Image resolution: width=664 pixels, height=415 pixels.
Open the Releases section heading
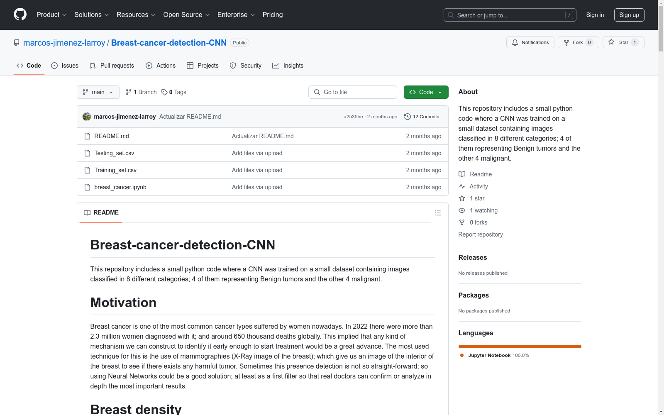tap(473, 257)
